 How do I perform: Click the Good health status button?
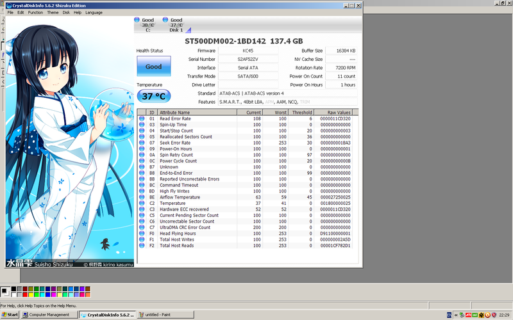154,67
